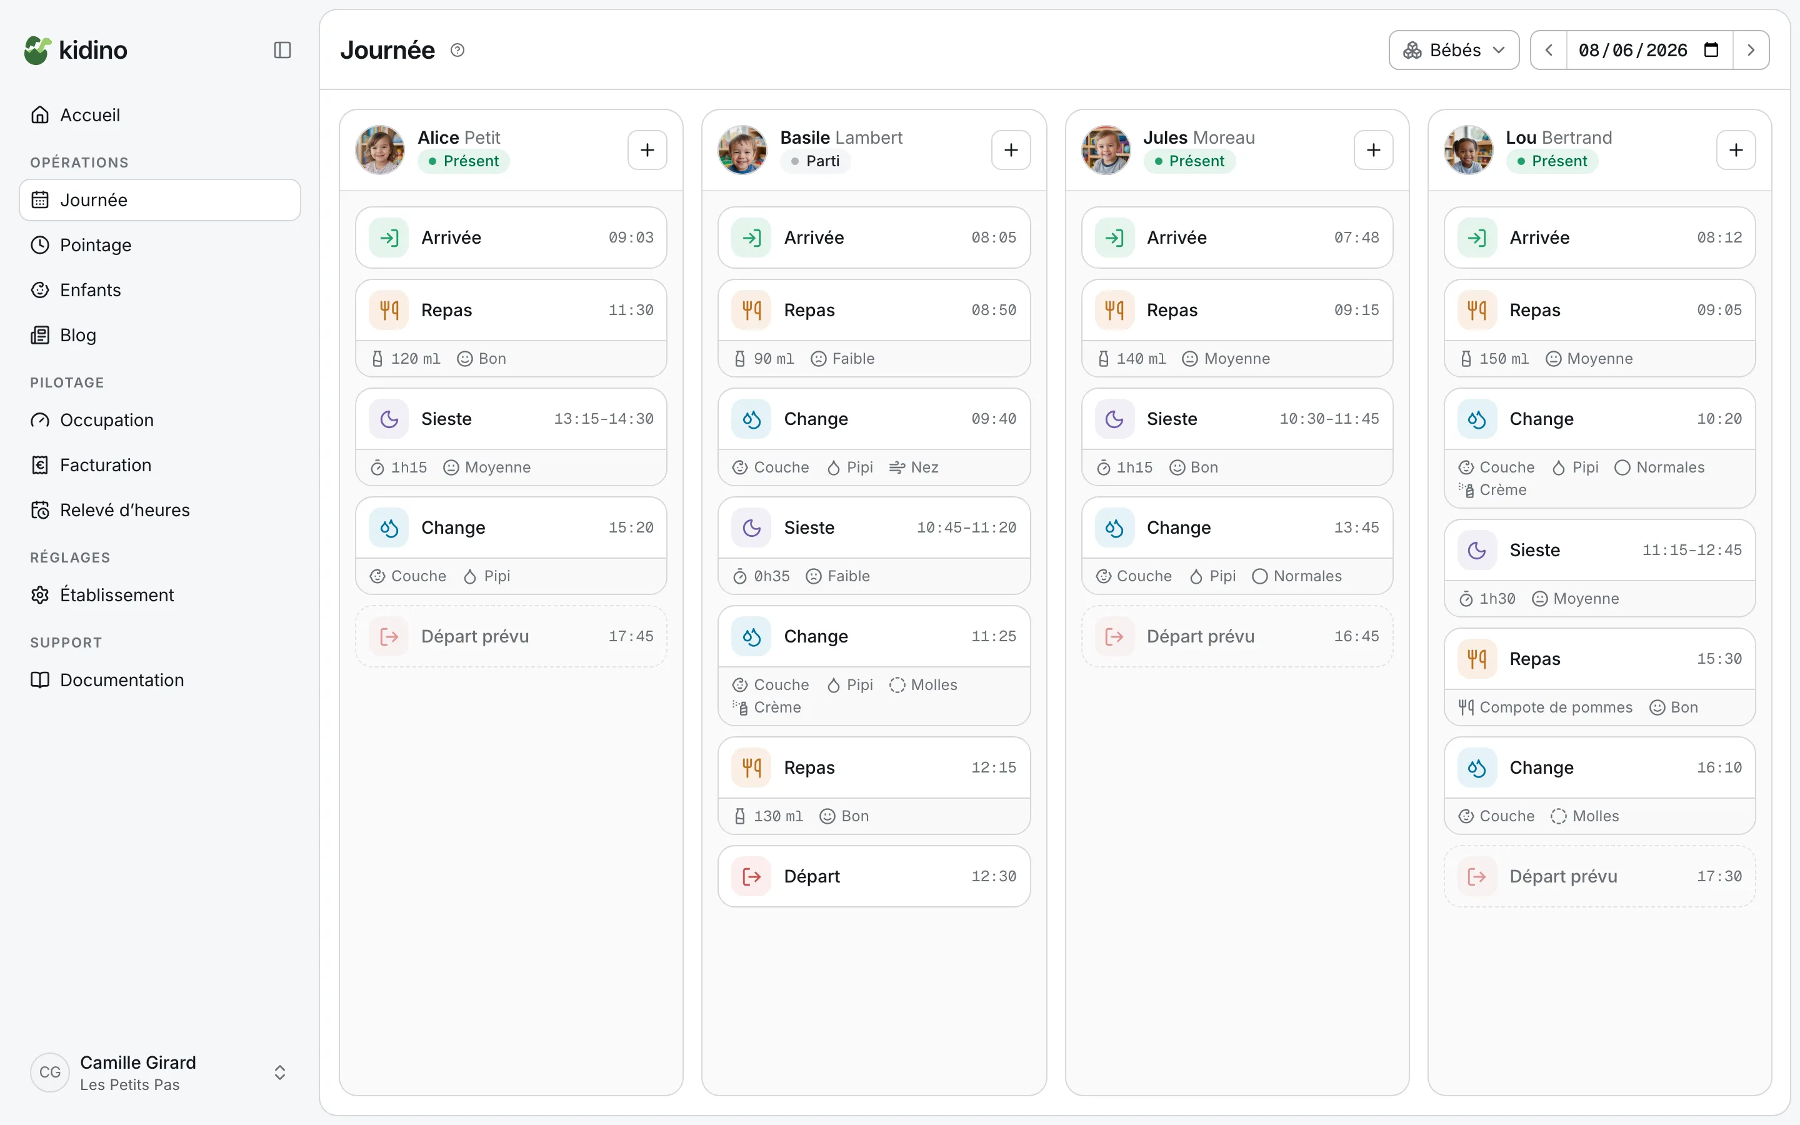Click Jules's Sieste moon icon
The width and height of the screenshot is (1800, 1125).
click(1114, 419)
